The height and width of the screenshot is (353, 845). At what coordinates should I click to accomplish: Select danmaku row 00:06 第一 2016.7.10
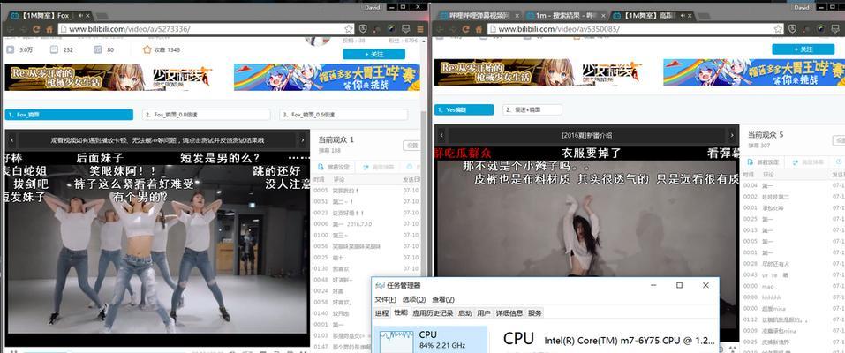[366, 223]
